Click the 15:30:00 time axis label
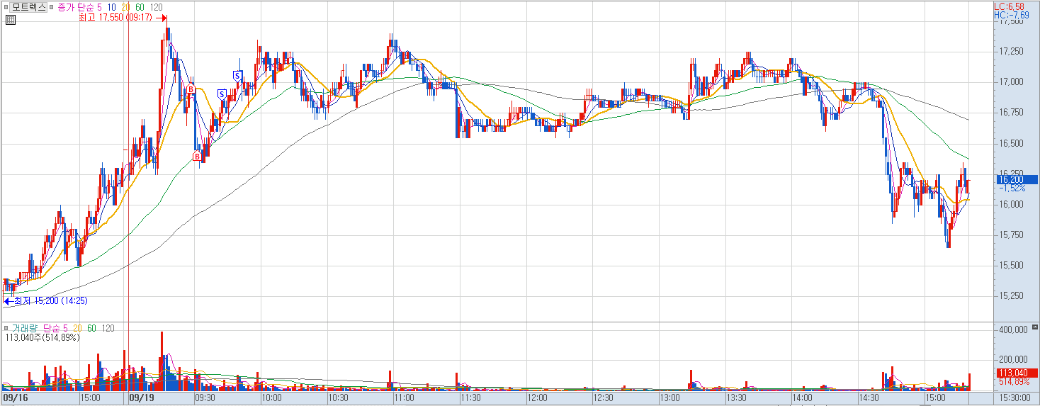This screenshot has width=1040, height=406. pyautogui.click(x=1014, y=398)
